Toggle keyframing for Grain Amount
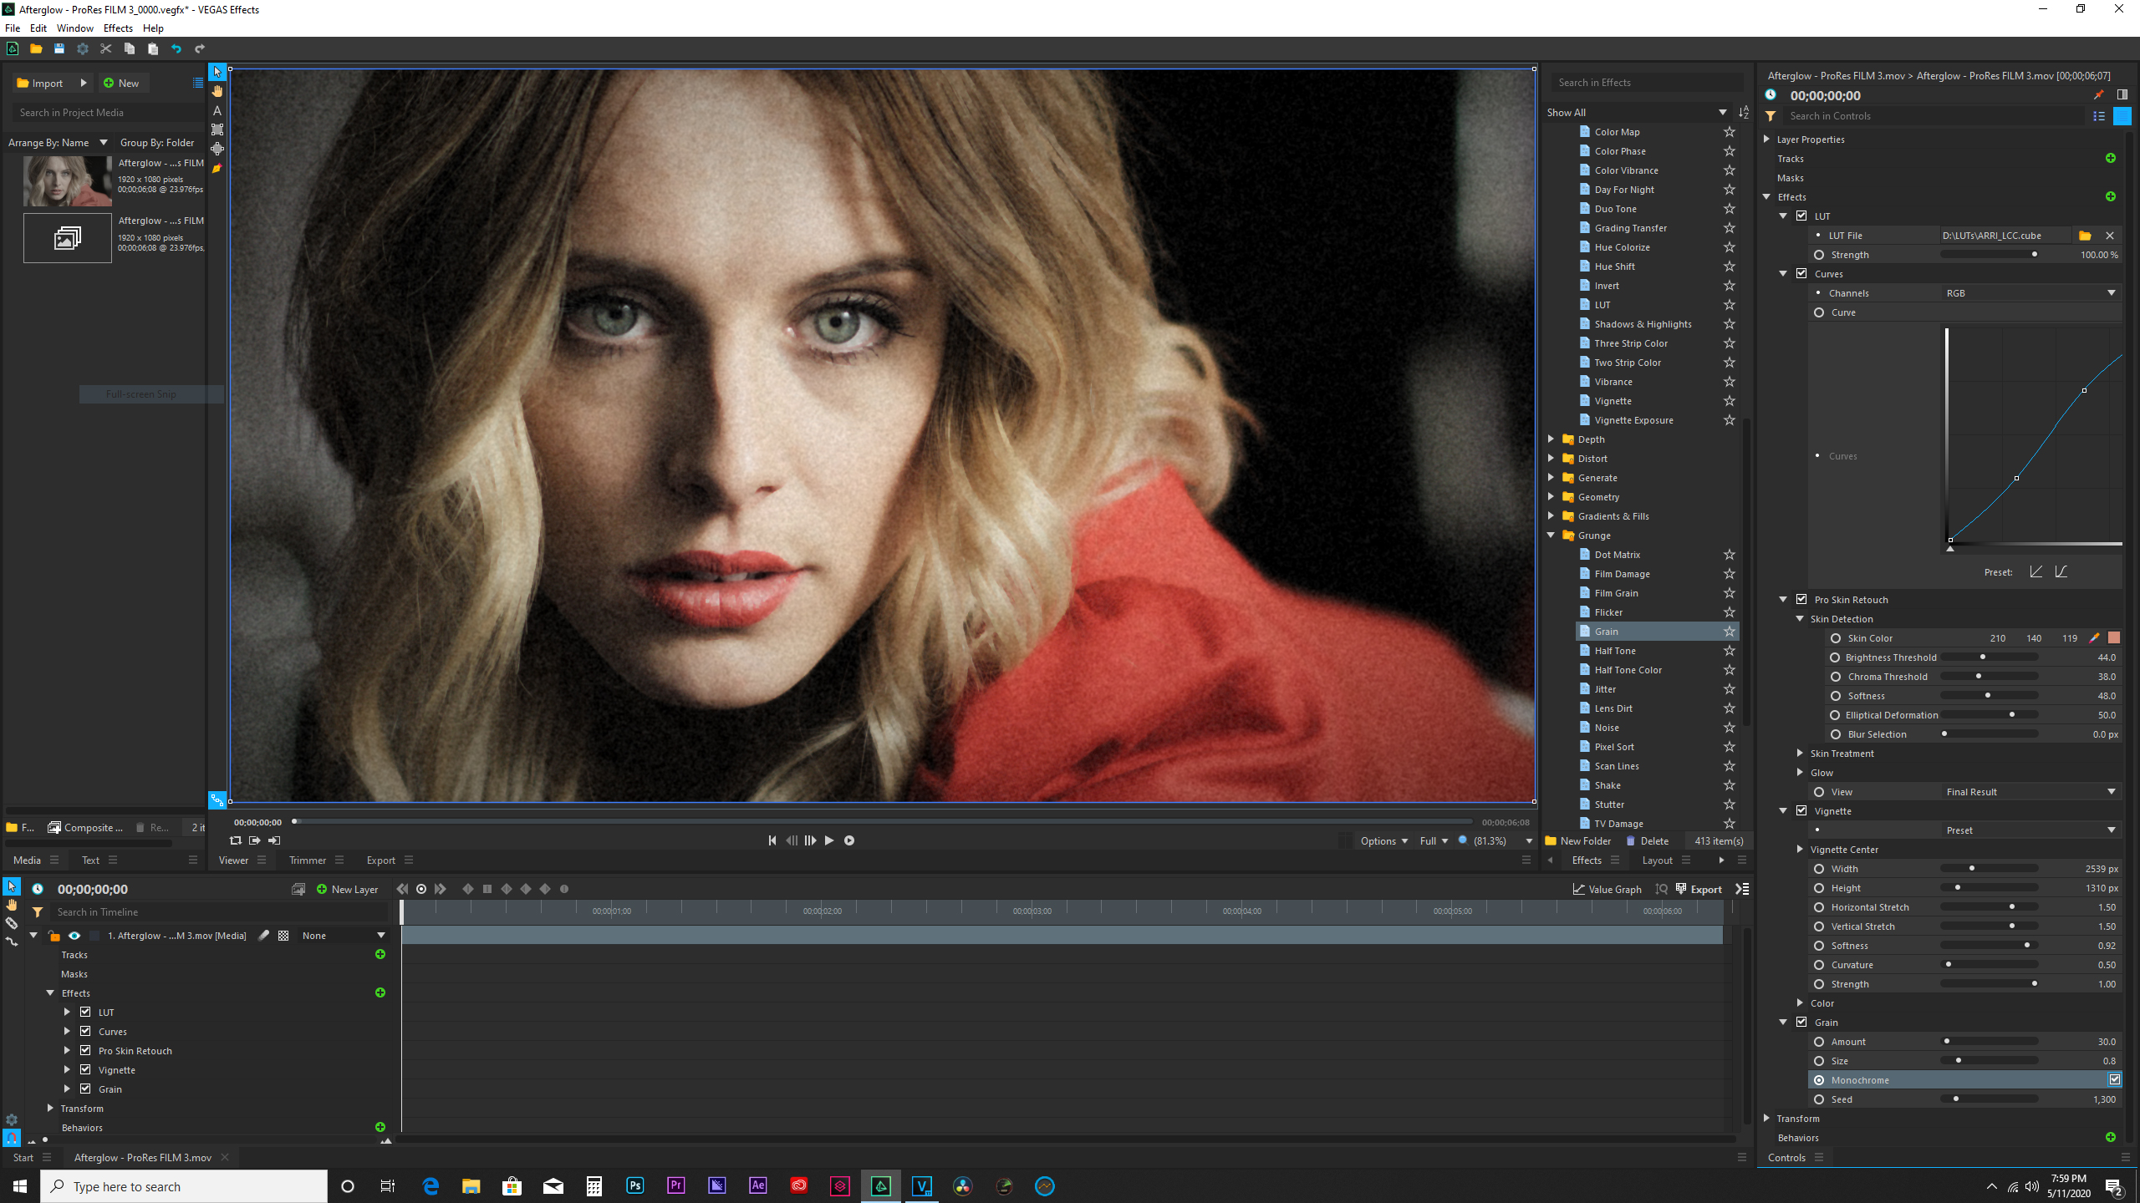 1819,1042
